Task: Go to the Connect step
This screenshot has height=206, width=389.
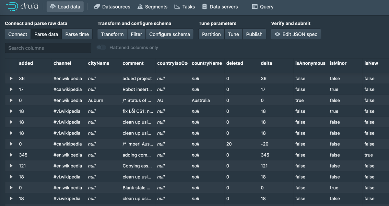Action: pos(18,34)
